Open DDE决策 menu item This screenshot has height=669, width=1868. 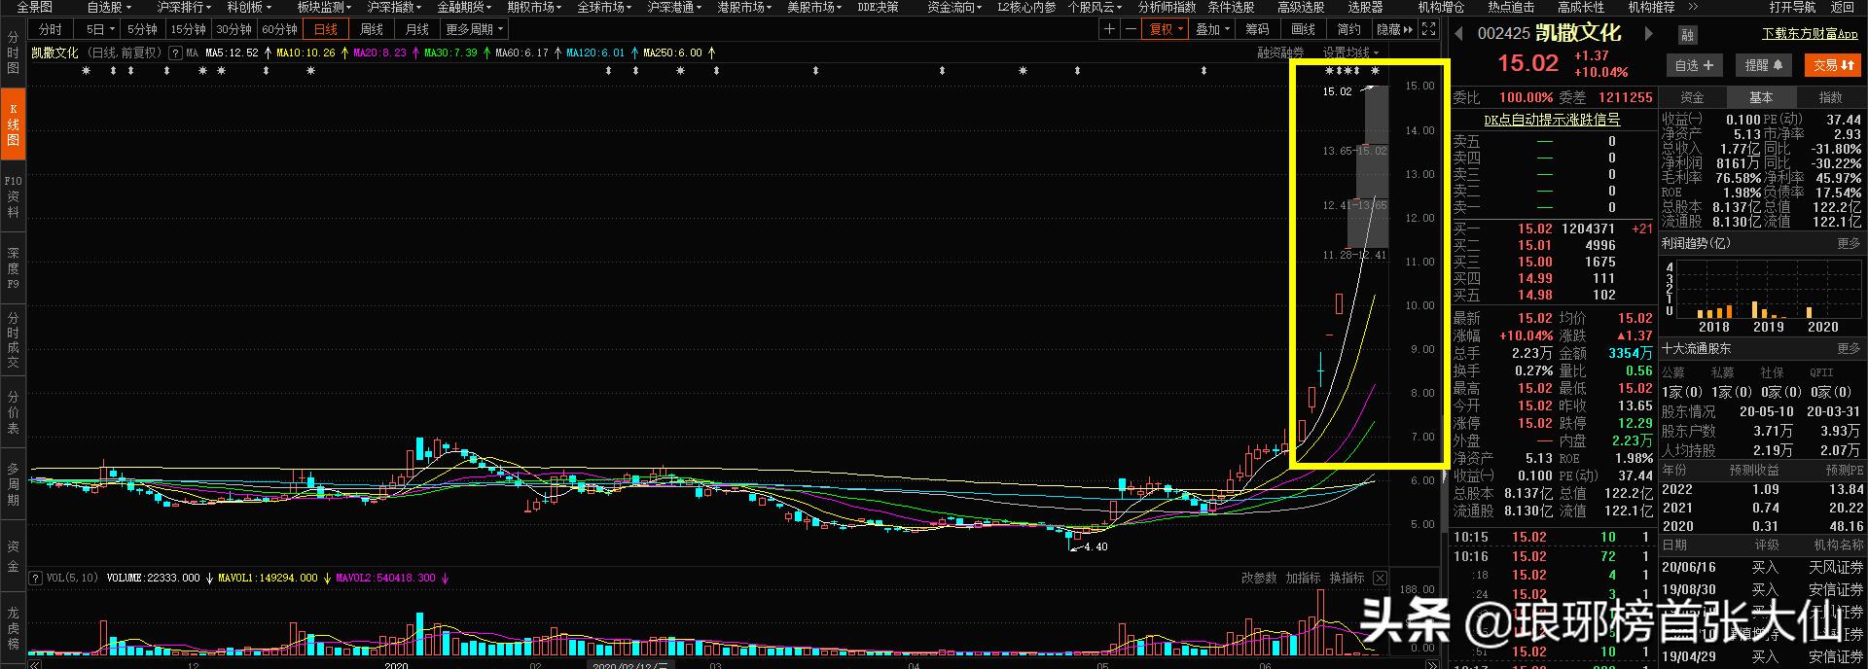pyautogui.click(x=878, y=7)
